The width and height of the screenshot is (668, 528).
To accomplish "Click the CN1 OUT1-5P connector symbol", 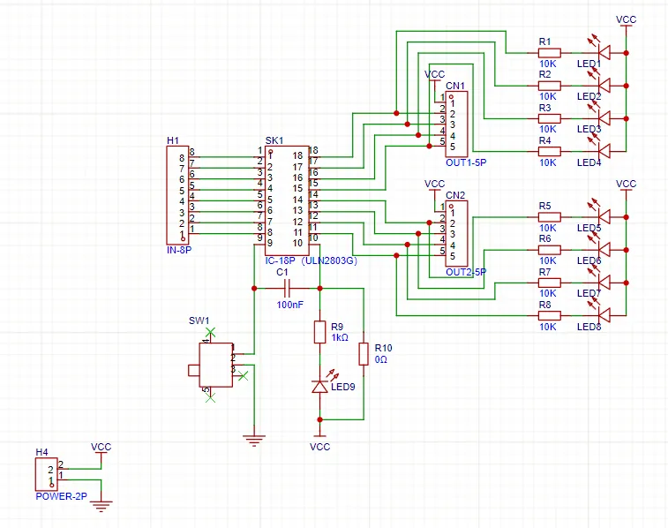I will tap(456, 124).
